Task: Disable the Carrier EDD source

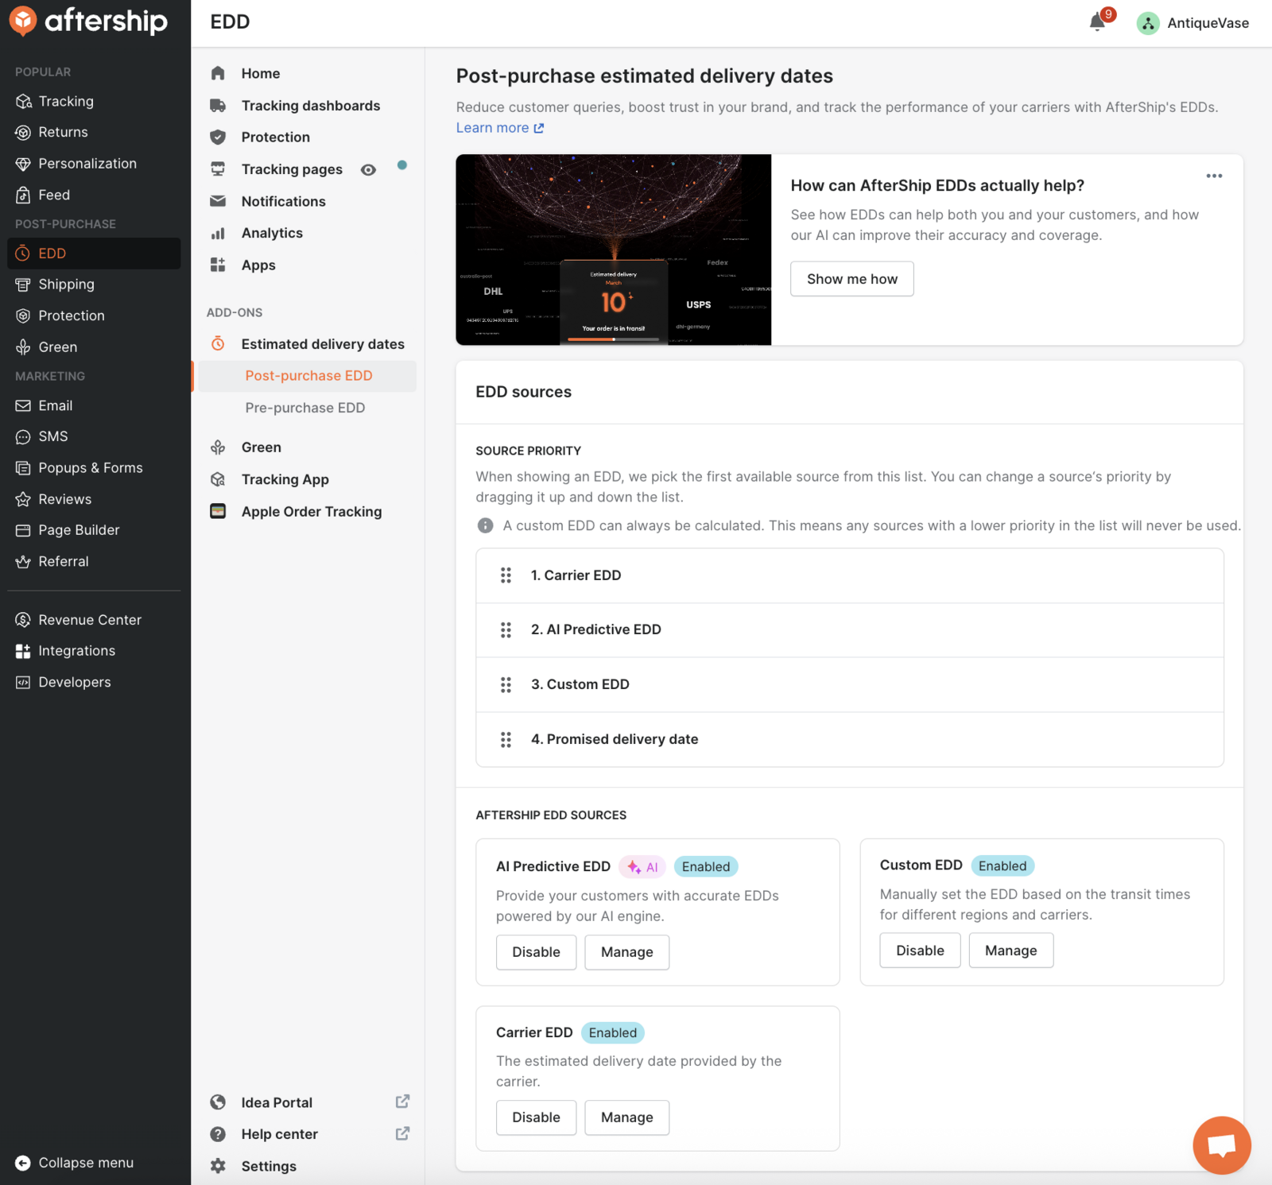Action: coord(536,1117)
